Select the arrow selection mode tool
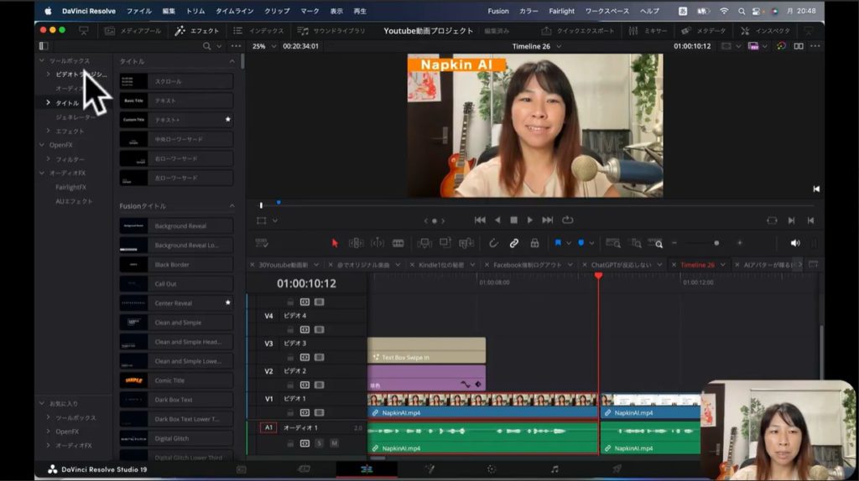Image resolution: width=859 pixels, height=481 pixels. (335, 243)
